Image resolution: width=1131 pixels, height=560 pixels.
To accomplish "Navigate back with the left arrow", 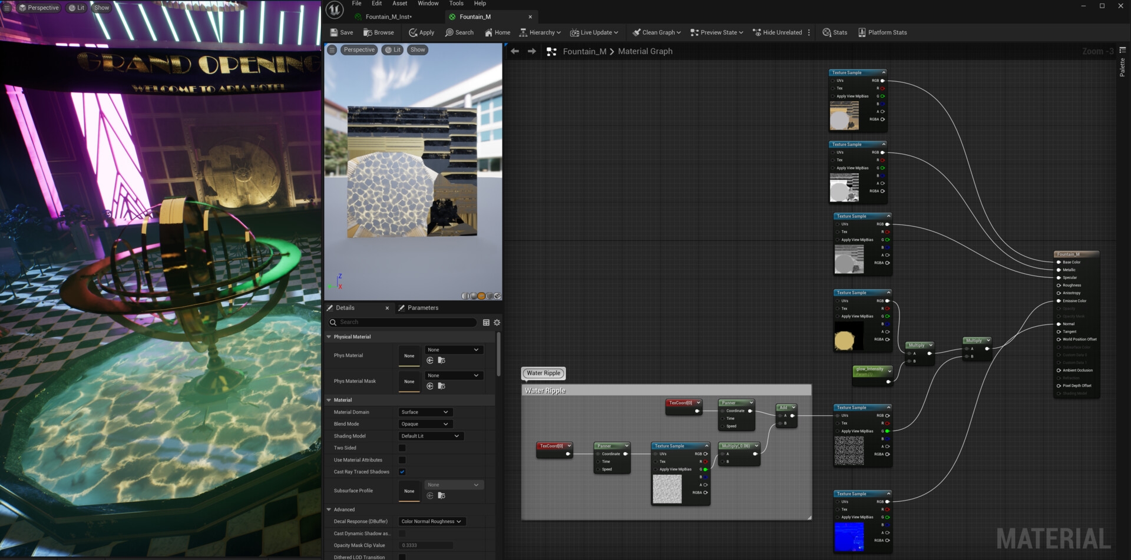I will pyautogui.click(x=515, y=52).
